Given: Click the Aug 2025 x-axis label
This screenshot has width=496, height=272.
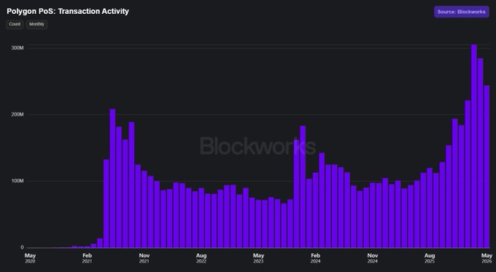Looking at the screenshot, I should point(430,258).
